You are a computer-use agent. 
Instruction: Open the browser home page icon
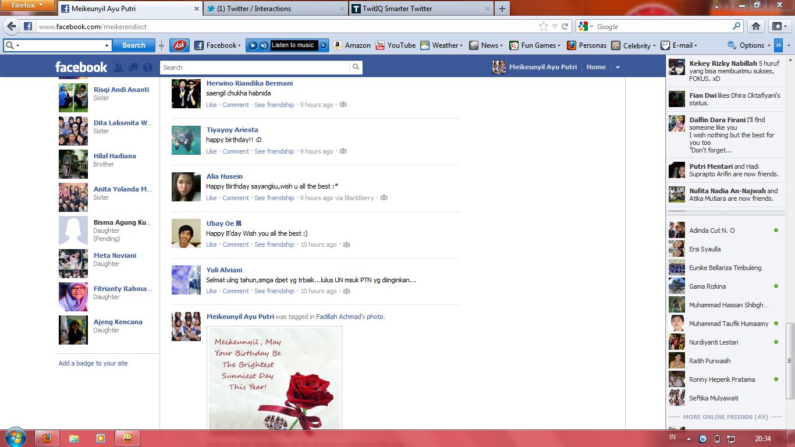[x=755, y=26]
